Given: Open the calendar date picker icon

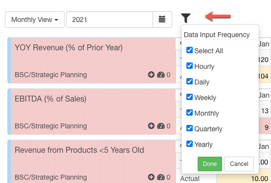Looking at the screenshot, I should pos(162,20).
